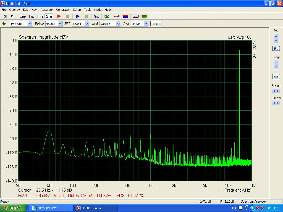Viewport: 283px width, 212px height.
Task: Open the Setup menu
Action: [77, 10]
